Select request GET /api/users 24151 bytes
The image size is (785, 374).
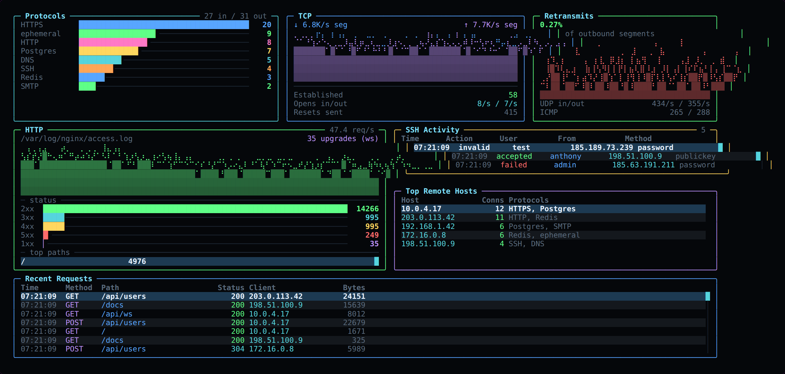pyautogui.click(x=363, y=296)
